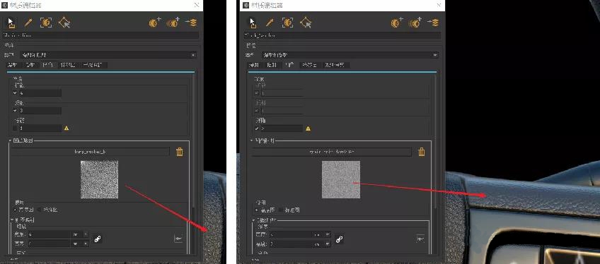Switch to the last property tab in right editor
This screenshot has height=264, width=600.
pyautogui.click(x=336, y=65)
